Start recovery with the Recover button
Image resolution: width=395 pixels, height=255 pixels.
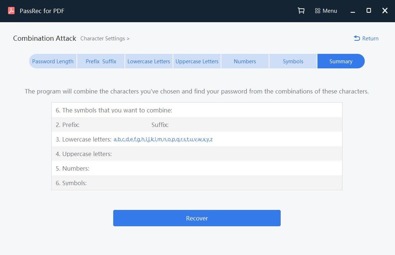[197, 218]
